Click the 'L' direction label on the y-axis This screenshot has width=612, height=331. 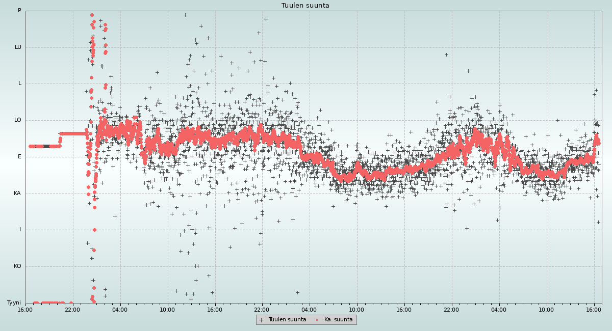20,84
